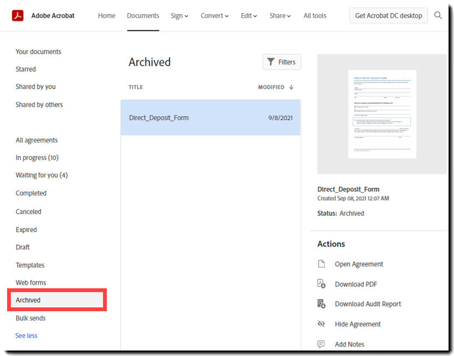Select Archived in the sidebar
This screenshot has height=356, width=454.
point(57,300)
